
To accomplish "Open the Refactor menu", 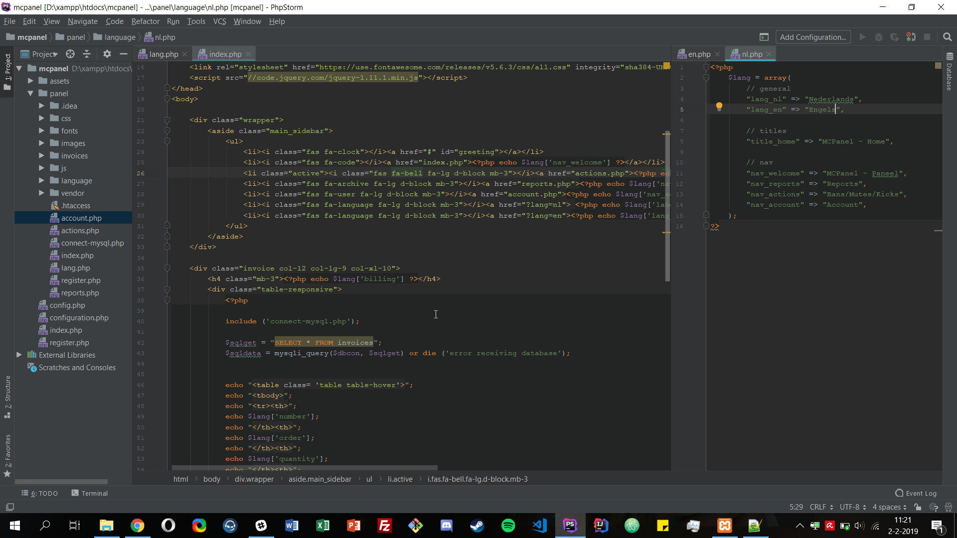I will pos(145,21).
